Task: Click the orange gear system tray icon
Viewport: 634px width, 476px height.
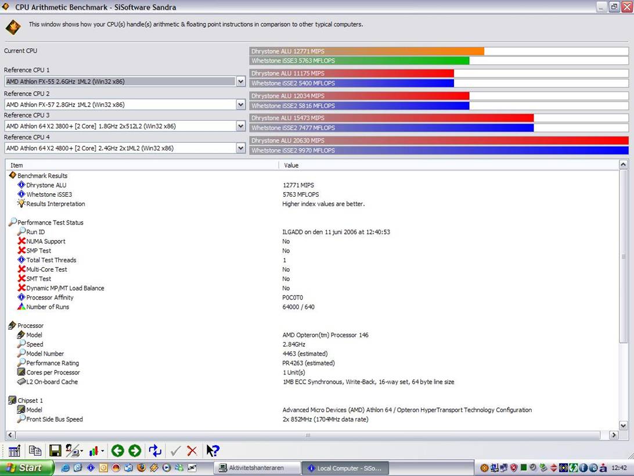Action: pos(484,468)
